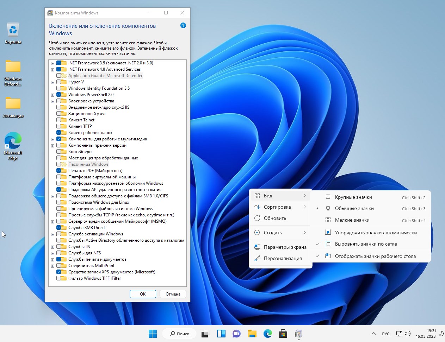The height and width of the screenshot is (342, 445).
Task: Choose Персонализация from the context menu
Action: [283, 258]
